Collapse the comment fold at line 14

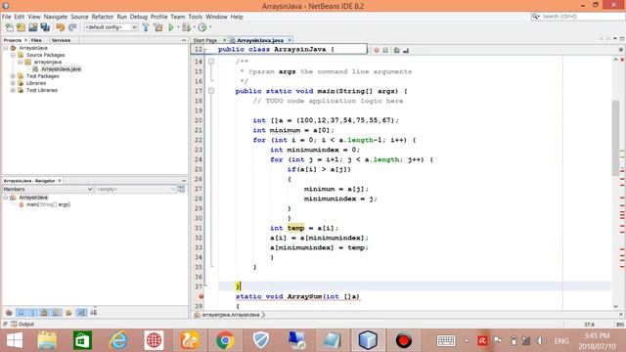coord(211,62)
